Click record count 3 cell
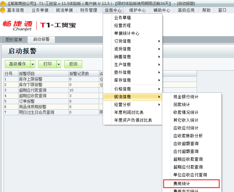This screenshot has height=192, width=234. (x=84, y=96)
